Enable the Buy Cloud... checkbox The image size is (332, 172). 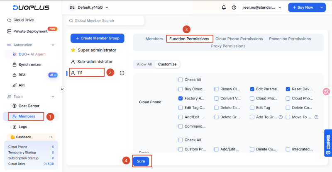point(181,89)
